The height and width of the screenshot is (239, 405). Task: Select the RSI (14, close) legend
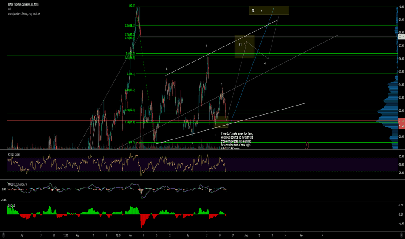click(14, 154)
